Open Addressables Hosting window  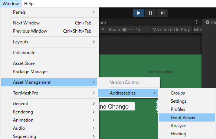(187, 134)
